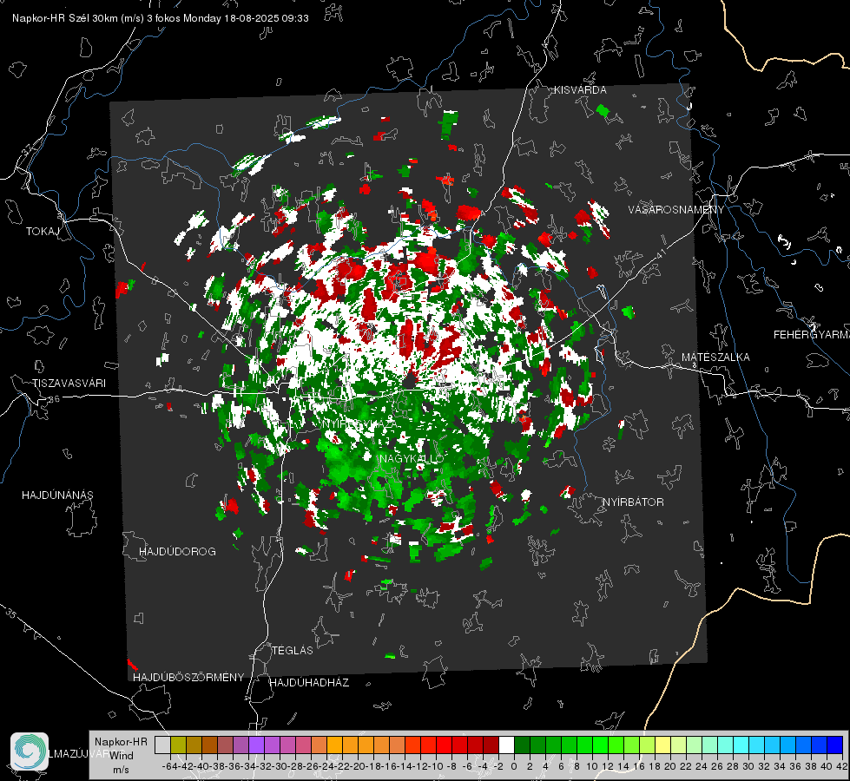Select the white zero-velocity legend swatch
The image size is (850, 781).
pos(506,745)
